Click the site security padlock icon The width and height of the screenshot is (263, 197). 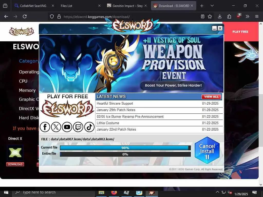pos(59,16)
